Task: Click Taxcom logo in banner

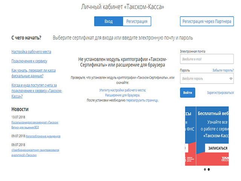Action: (x=225, y=159)
